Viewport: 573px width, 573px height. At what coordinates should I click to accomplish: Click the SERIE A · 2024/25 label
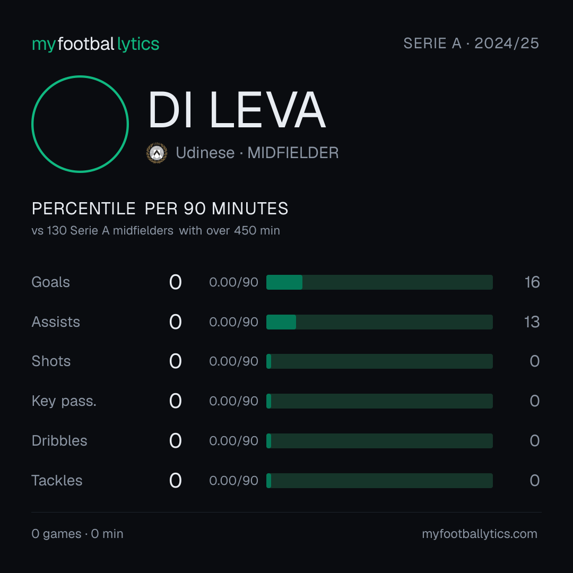pyautogui.click(x=471, y=44)
